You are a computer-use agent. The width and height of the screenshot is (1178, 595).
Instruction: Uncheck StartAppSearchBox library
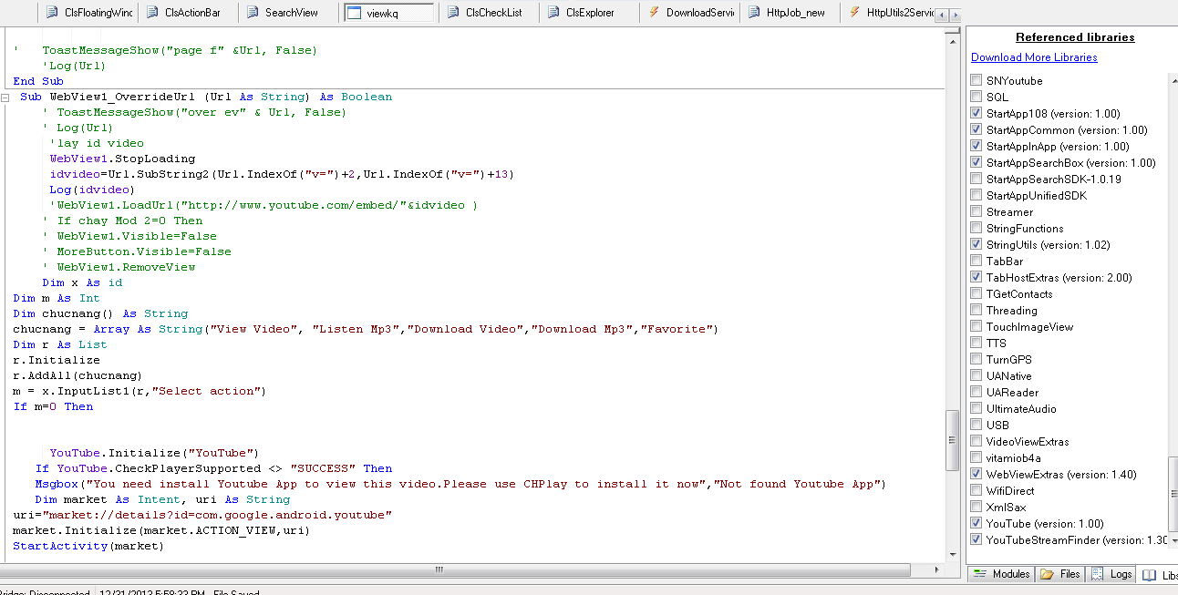click(976, 162)
